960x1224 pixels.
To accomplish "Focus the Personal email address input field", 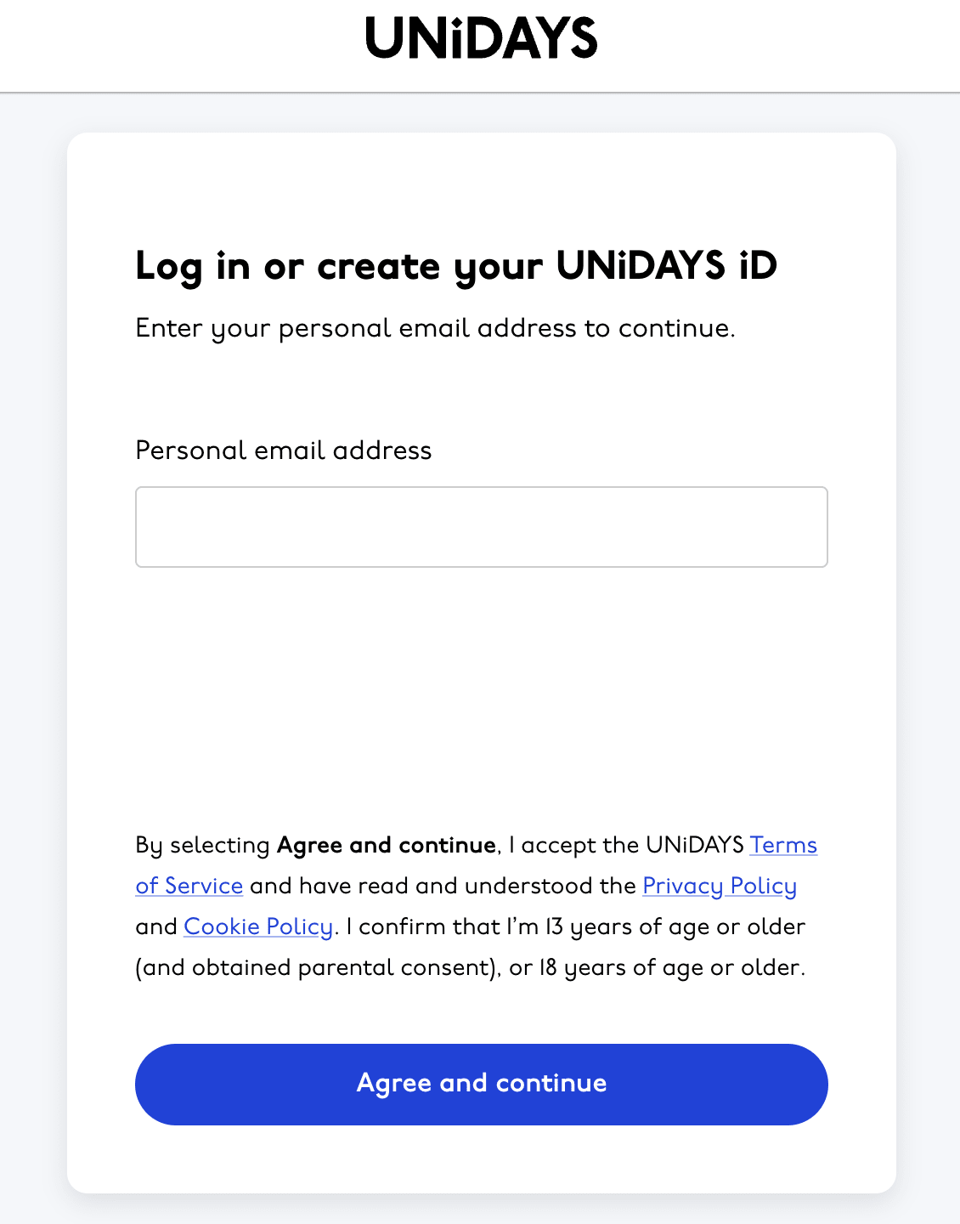I will click(481, 527).
